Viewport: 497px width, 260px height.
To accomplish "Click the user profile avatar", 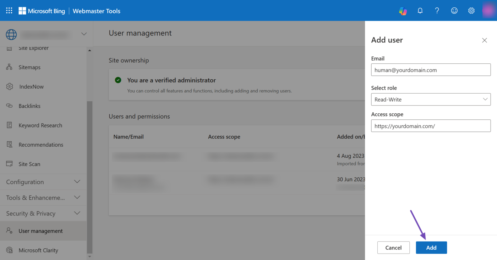I will (489, 11).
